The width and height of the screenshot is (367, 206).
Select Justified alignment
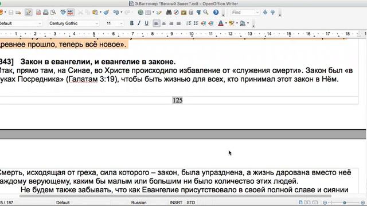pyautogui.click(x=178, y=23)
